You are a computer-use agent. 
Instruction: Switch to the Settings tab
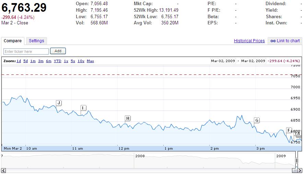click(x=36, y=41)
